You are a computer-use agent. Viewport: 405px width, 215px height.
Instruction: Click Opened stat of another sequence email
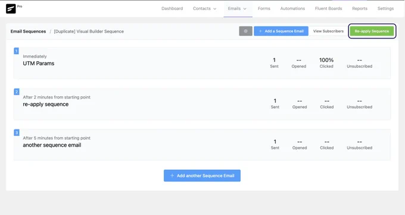click(x=300, y=144)
